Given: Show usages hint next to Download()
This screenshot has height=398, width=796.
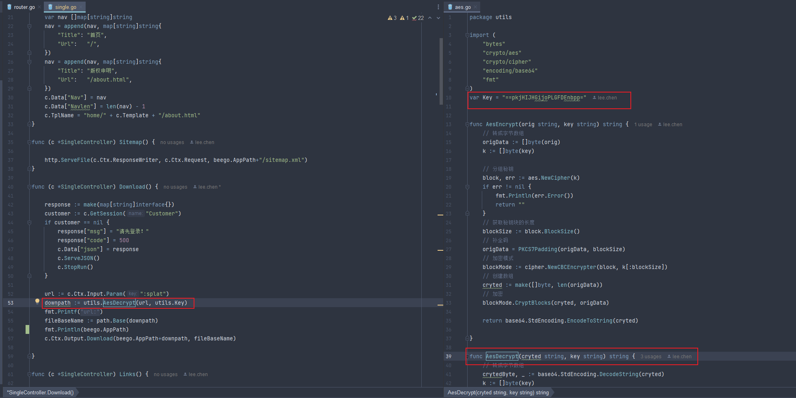Looking at the screenshot, I should pyautogui.click(x=175, y=187).
